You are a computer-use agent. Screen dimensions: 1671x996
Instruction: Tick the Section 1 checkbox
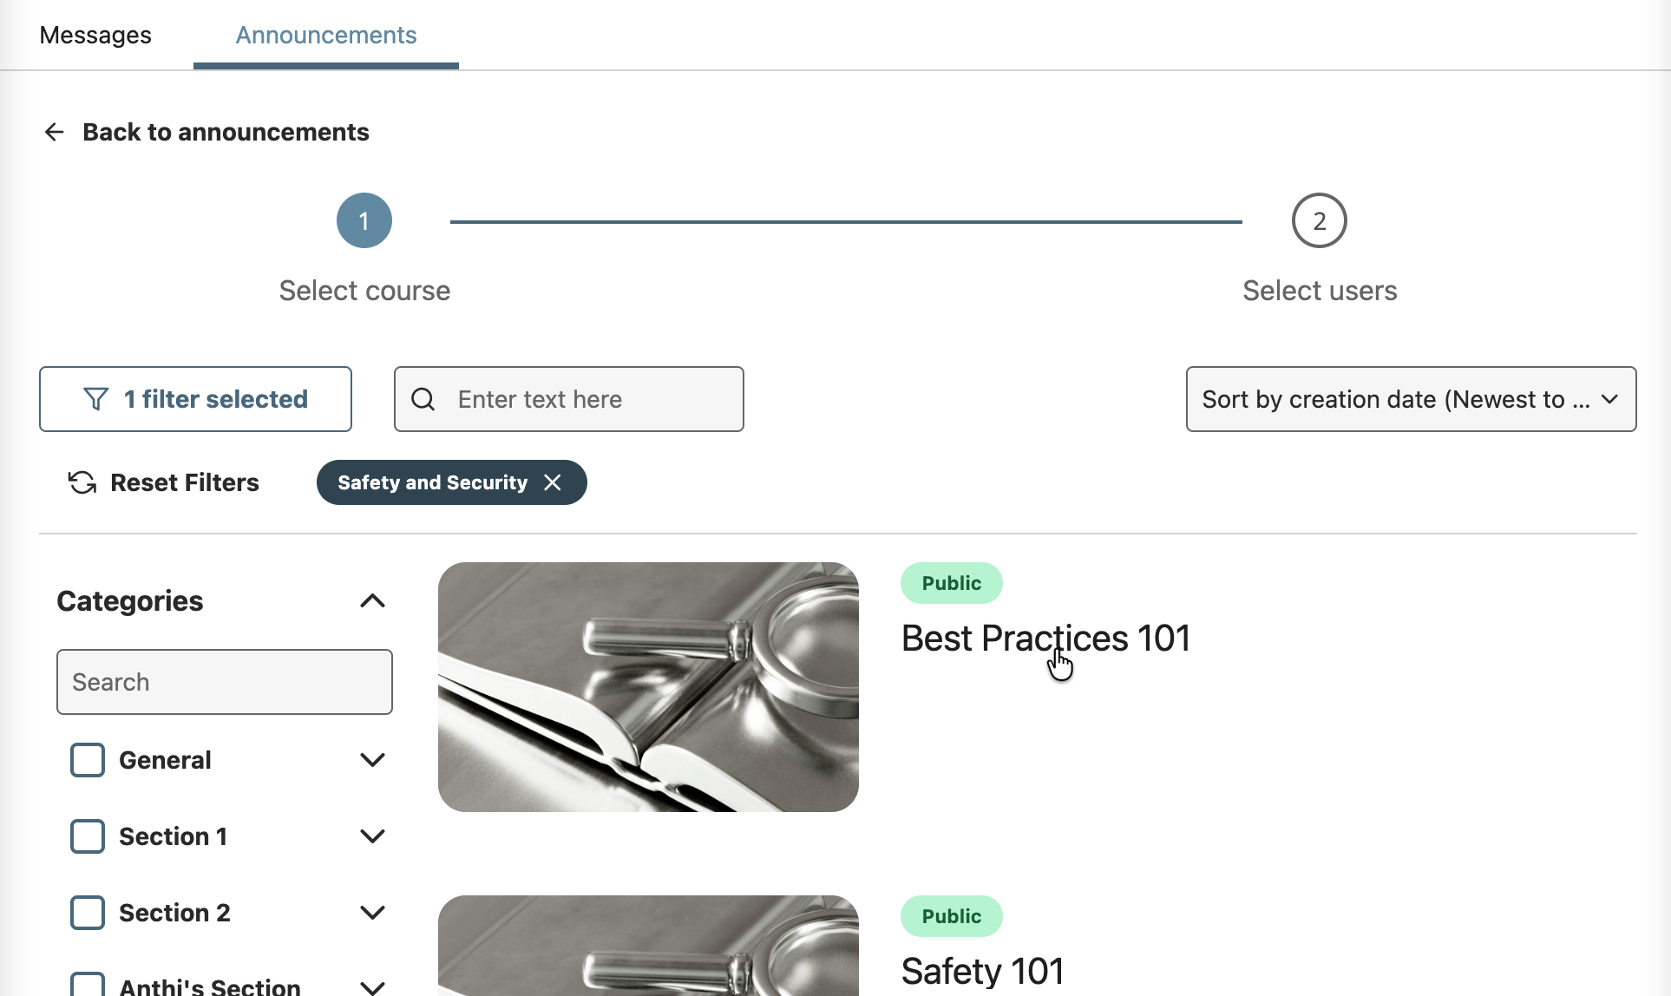[x=88, y=836]
